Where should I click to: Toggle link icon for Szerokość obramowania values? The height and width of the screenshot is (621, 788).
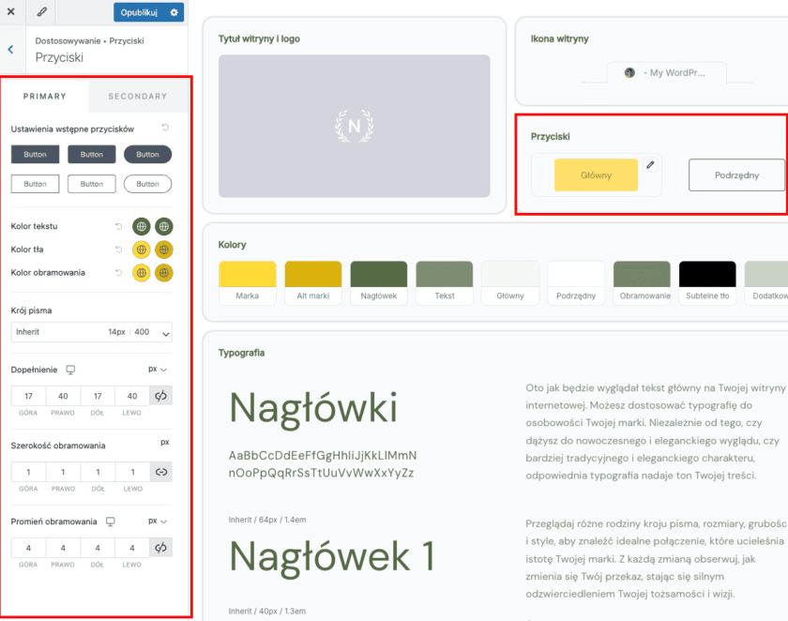(x=160, y=472)
